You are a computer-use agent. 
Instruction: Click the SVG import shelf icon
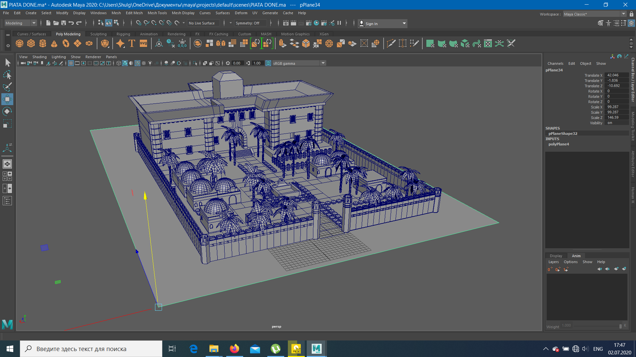coord(143,44)
